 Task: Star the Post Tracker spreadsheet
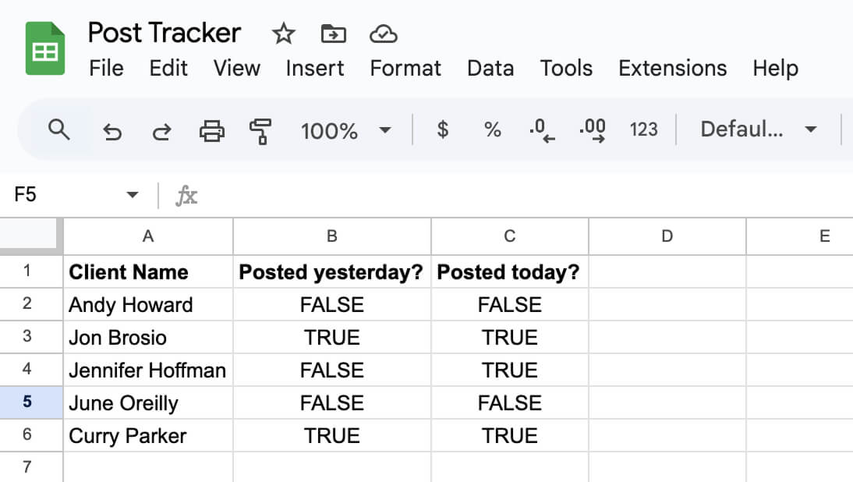coord(283,34)
